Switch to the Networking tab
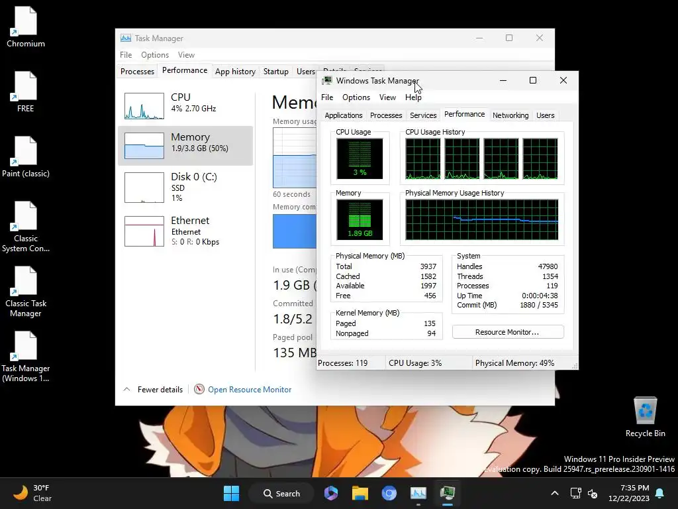678x509 pixels. (x=510, y=115)
